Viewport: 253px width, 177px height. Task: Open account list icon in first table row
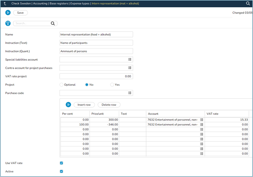pyautogui.click(x=201, y=119)
